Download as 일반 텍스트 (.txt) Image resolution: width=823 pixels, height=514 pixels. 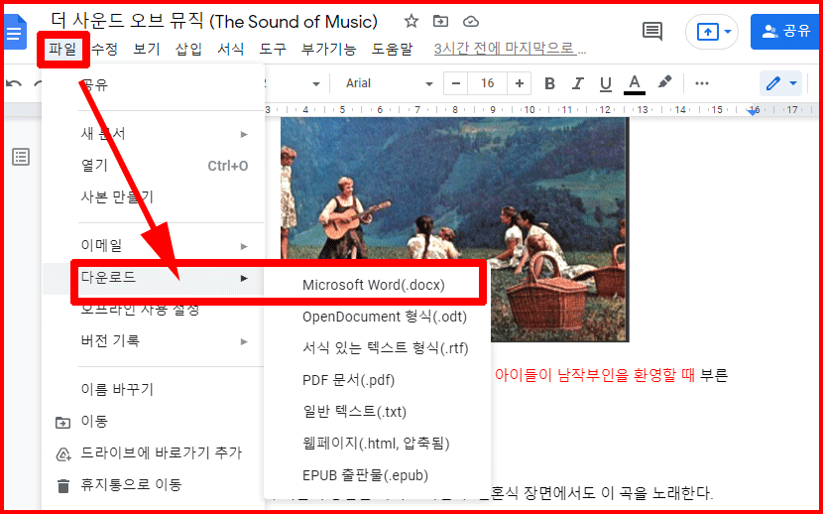pos(377,412)
